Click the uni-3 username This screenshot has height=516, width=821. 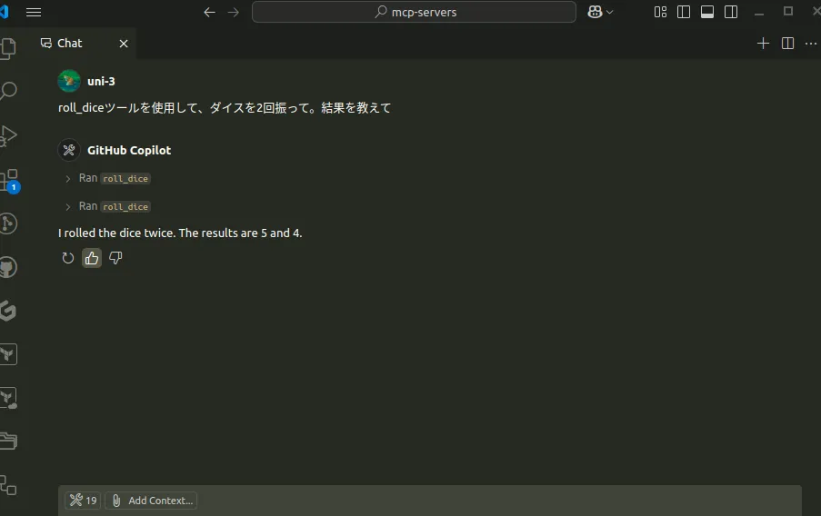pos(101,81)
